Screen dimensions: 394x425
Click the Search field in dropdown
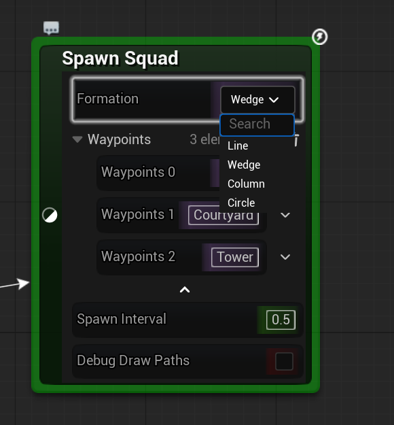pyautogui.click(x=257, y=125)
